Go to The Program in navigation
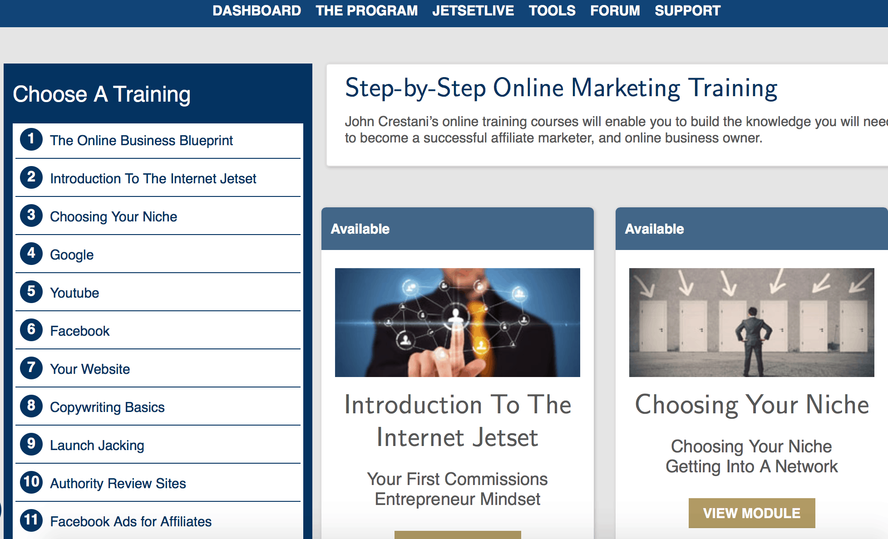Viewport: 888px width, 539px height. pos(366,11)
